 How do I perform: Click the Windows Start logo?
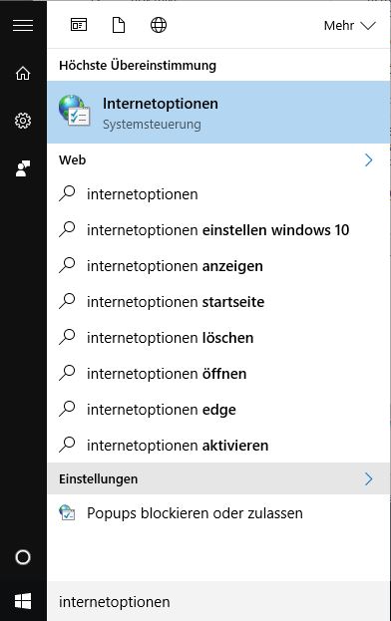[x=23, y=602]
